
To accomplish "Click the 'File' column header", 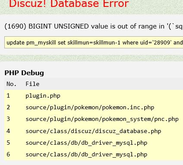I will tap(32, 84).
